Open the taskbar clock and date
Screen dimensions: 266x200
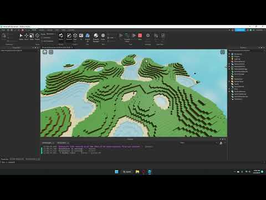tap(257, 172)
